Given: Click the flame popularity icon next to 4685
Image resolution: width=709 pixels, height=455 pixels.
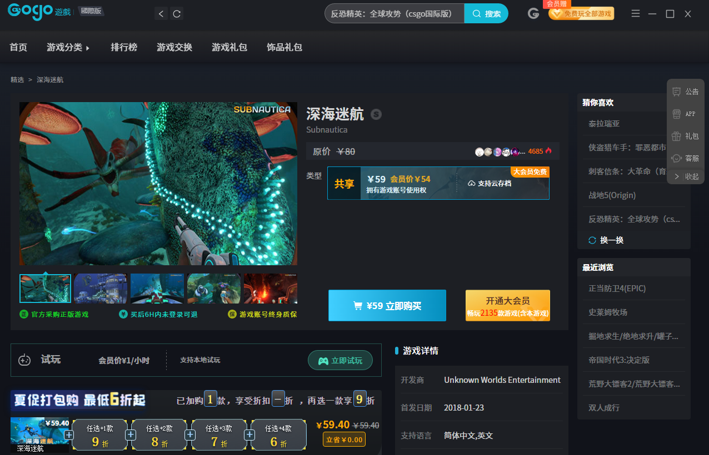Looking at the screenshot, I should [548, 151].
